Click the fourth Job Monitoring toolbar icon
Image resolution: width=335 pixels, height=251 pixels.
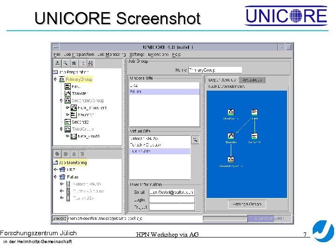pos(82,154)
